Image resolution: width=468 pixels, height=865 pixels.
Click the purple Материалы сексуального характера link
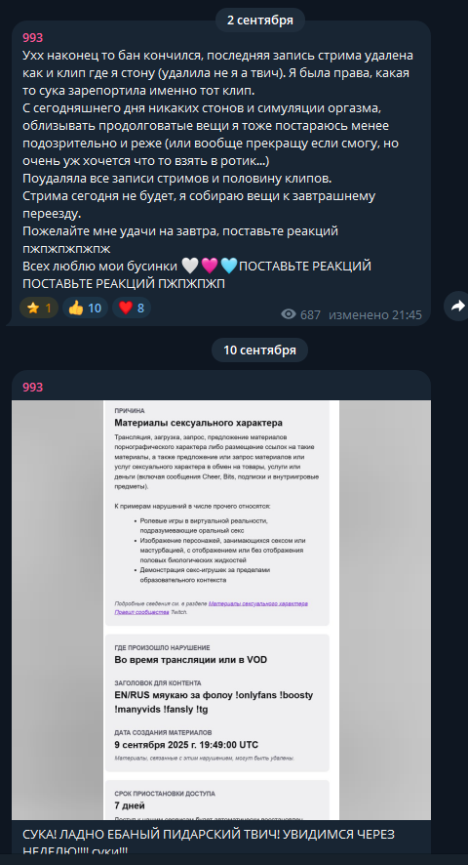point(258,603)
